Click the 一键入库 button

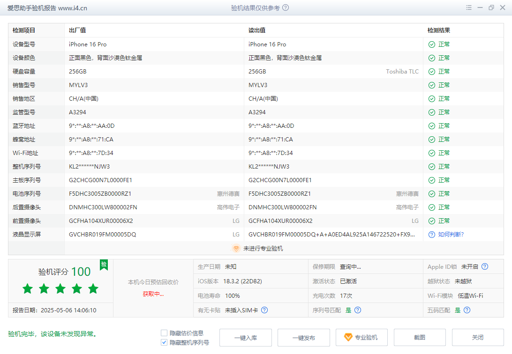tap(246, 338)
